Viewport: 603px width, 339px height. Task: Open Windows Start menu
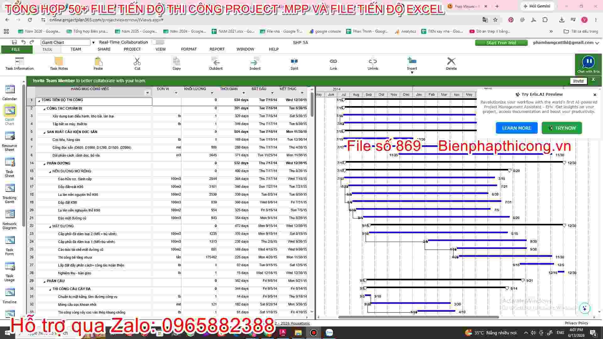click(7, 333)
